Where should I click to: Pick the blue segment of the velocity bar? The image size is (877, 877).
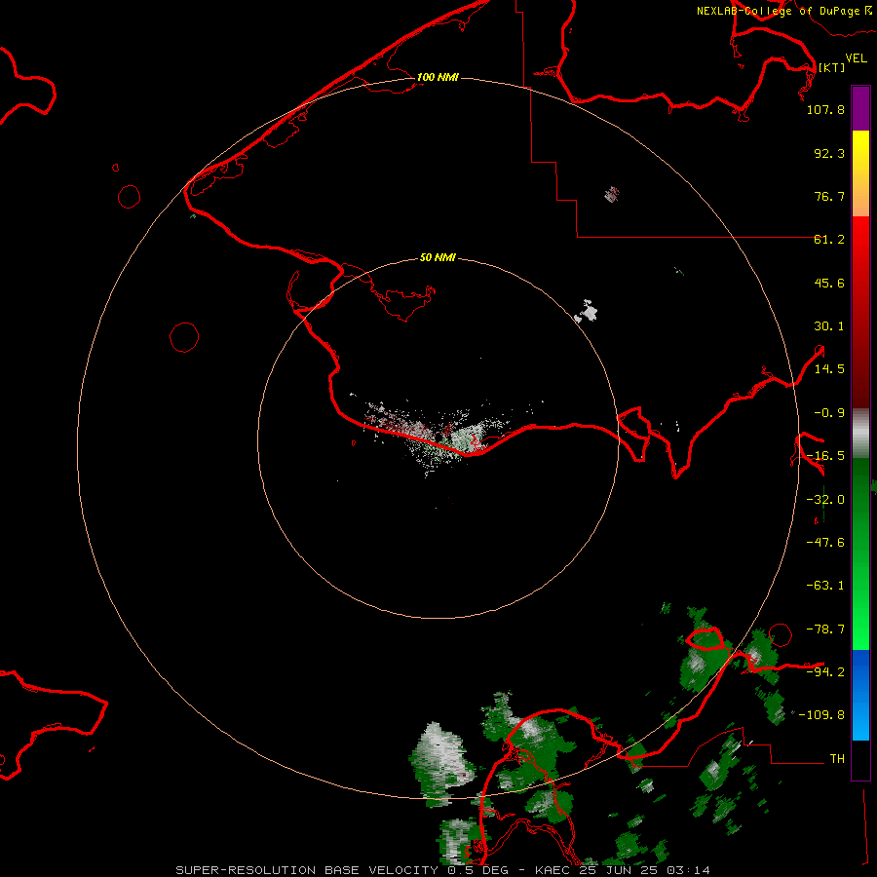pyautogui.click(x=860, y=695)
